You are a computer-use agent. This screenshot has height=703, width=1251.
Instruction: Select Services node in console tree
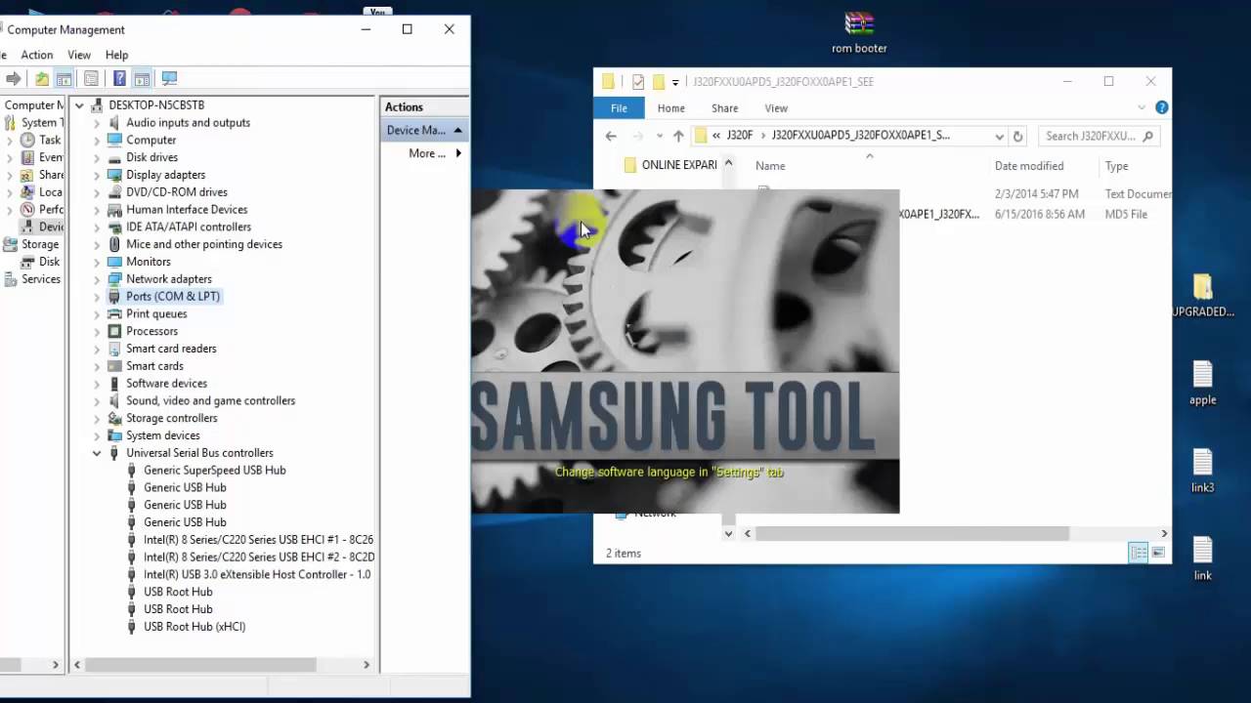40,279
